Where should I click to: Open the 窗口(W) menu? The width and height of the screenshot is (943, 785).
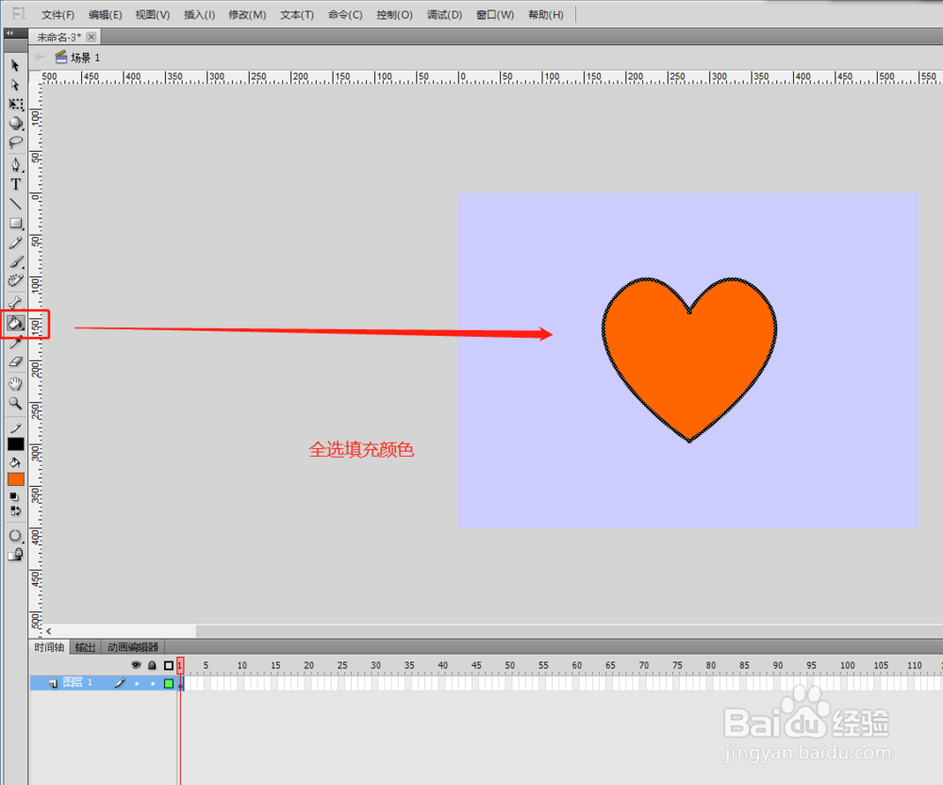[495, 14]
